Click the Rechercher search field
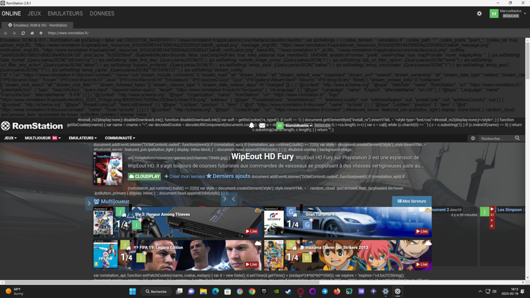Image resolution: width=530 pixels, height=298 pixels. [496, 138]
